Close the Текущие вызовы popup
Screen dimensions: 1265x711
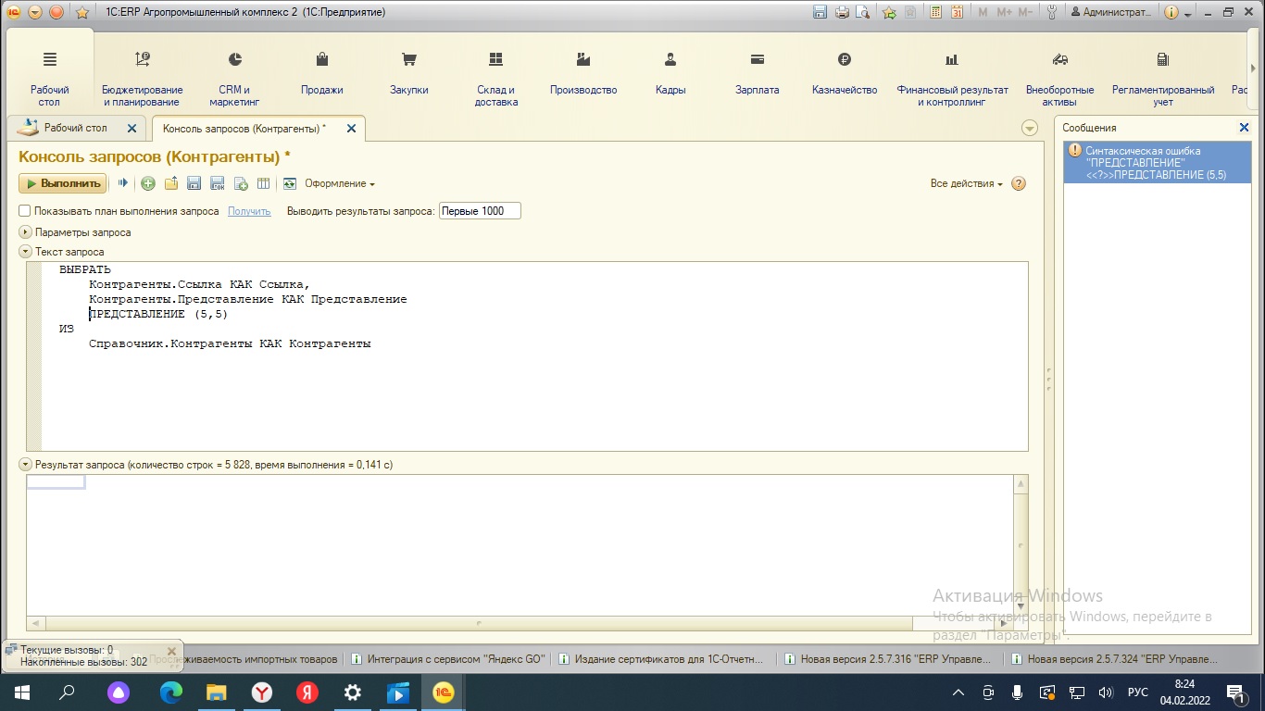(x=171, y=651)
